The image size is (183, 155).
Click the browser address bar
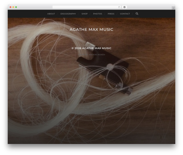click(87, 7)
